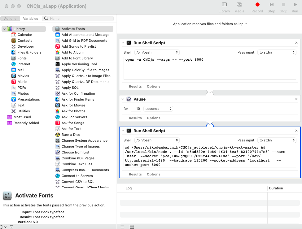Open Pass input dropdown in first Run Shell Script
This screenshot has height=229, width=302.
[277, 52]
